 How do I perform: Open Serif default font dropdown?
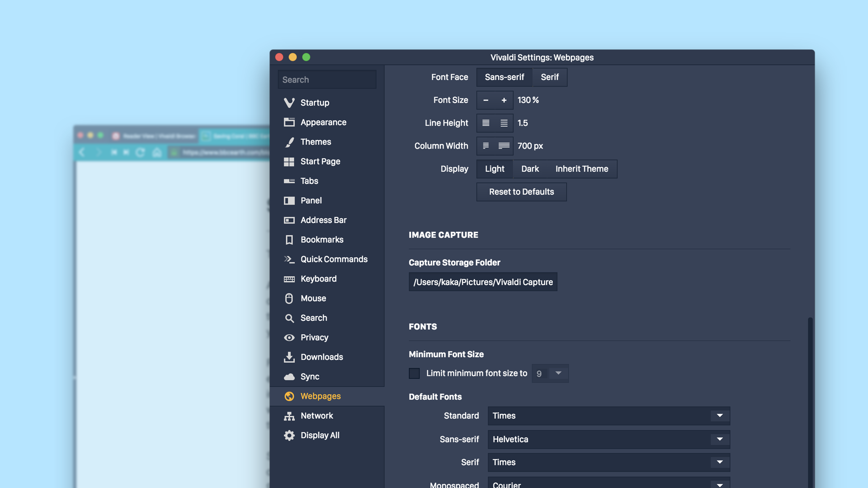(x=609, y=462)
